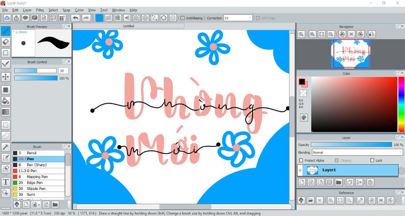Enable vanishing point snap
405x216 pixels.
coord(127,18)
